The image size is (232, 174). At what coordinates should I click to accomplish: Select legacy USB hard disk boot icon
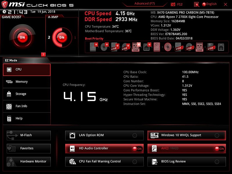(x=178, y=47)
